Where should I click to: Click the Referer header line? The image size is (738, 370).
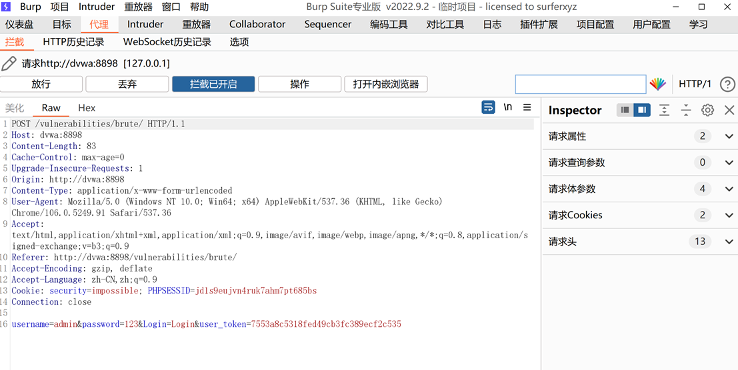[x=124, y=258]
